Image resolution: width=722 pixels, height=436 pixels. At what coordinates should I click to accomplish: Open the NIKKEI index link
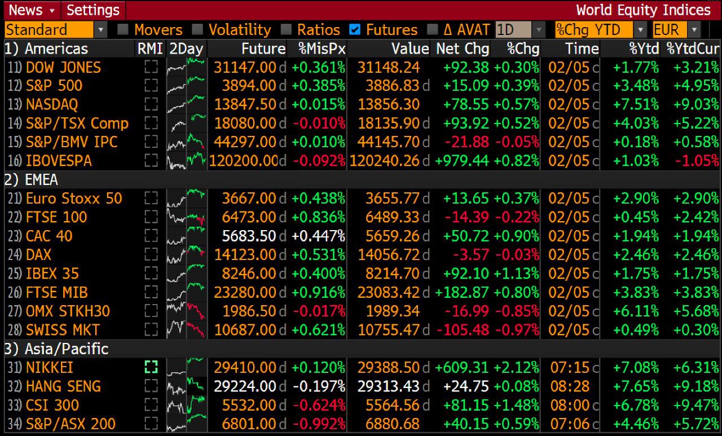(50, 368)
